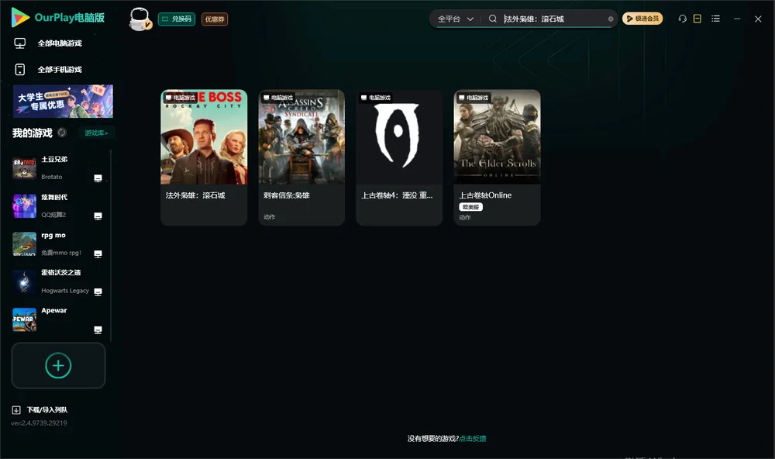
Task: Click the version text ver:2.4.9739.29219
Action: point(39,423)
